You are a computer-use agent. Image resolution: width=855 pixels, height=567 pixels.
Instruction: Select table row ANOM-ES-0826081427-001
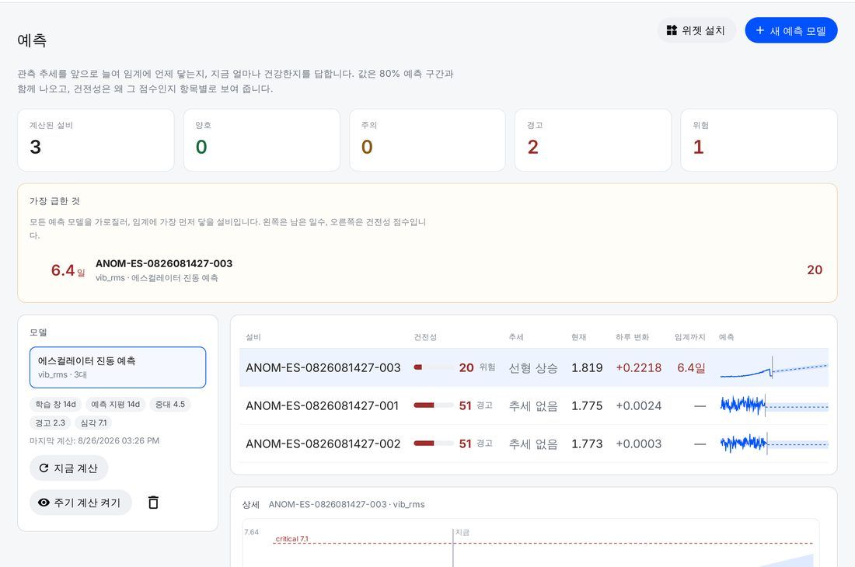[534, 405]
